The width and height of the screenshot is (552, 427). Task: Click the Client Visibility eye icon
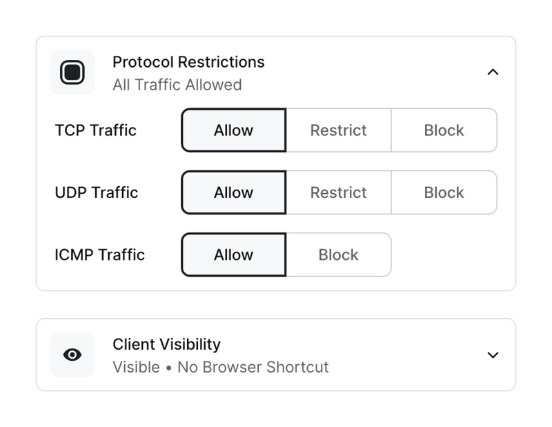pos(72,355)
